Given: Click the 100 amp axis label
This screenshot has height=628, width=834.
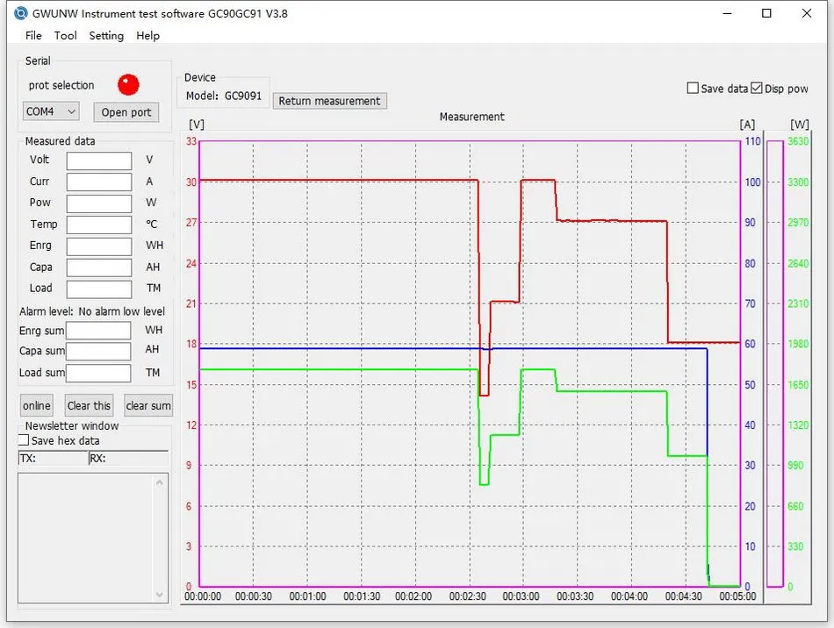Looking at the screenshot, I should (x=752, y=182).
